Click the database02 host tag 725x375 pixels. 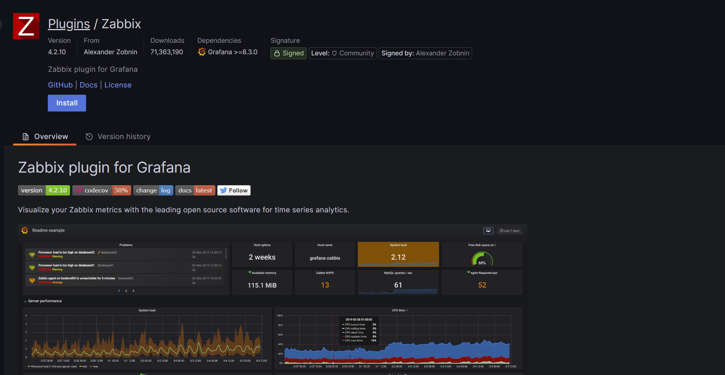pyautogui.click(x=107, y=252)
